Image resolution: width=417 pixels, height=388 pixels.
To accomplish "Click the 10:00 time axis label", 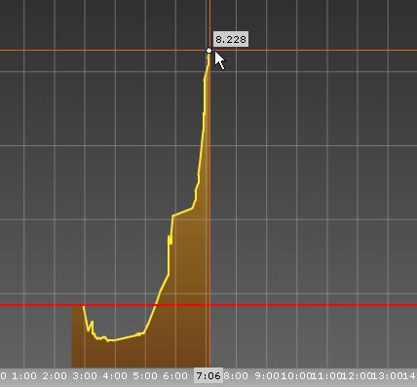I will [x=296, y=376].
